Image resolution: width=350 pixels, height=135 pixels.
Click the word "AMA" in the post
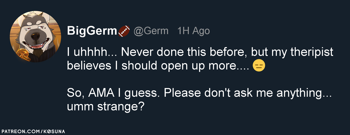(x=101, y=93)
